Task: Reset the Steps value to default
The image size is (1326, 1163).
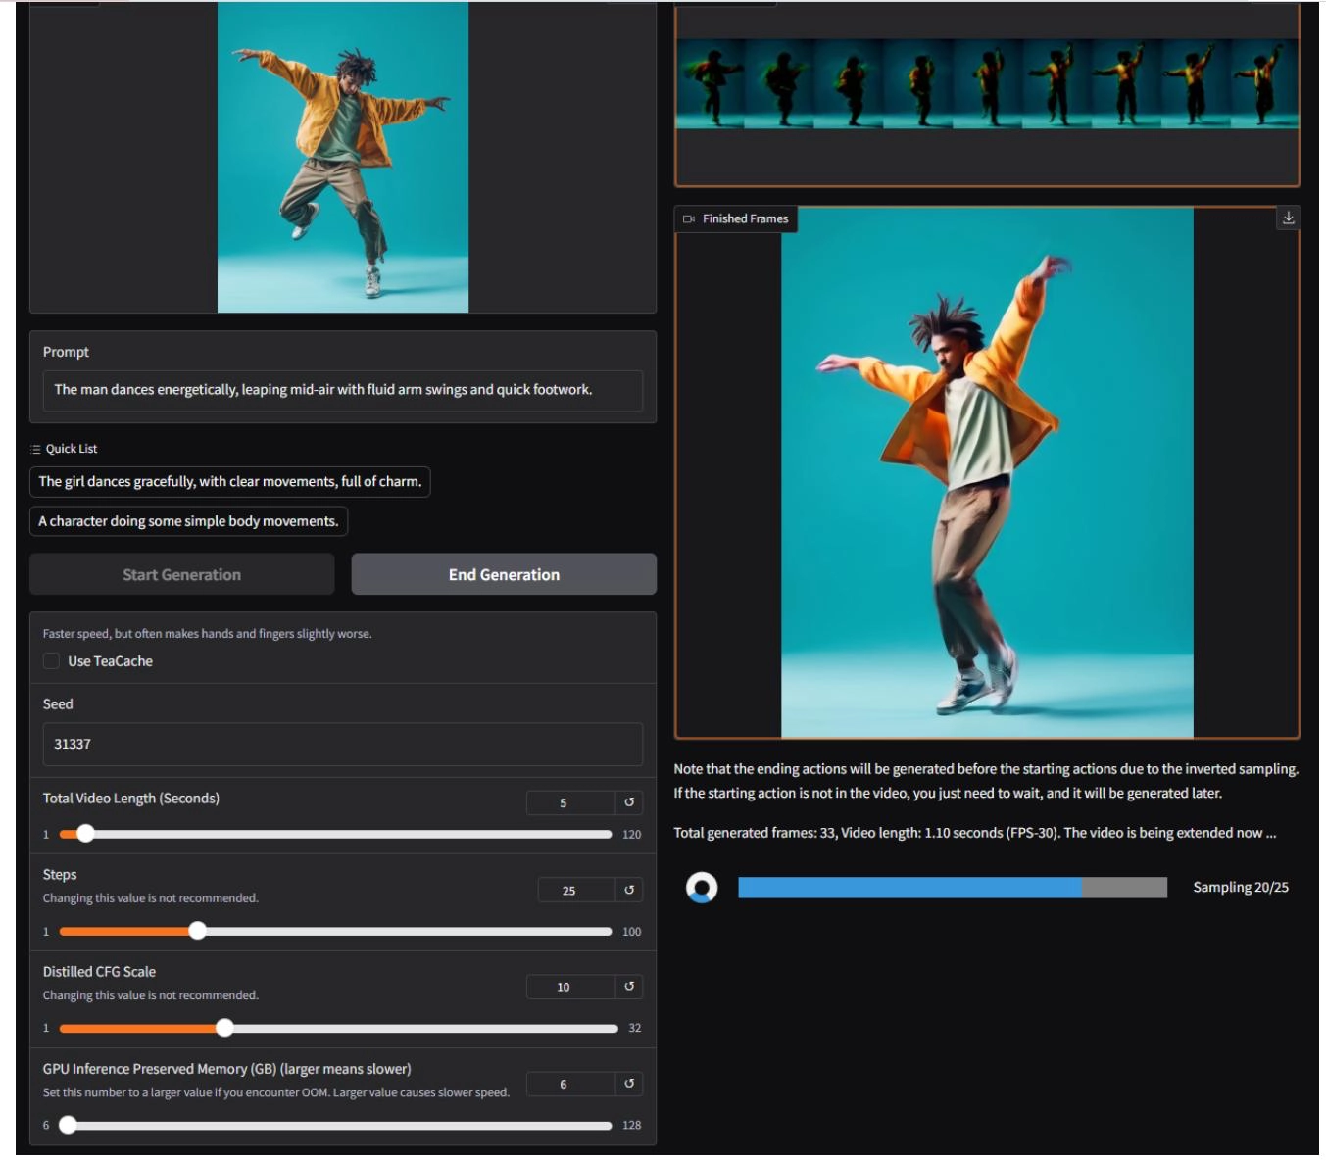Action: [x=629, y=890]
